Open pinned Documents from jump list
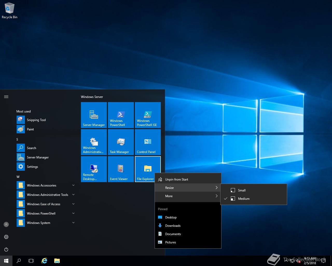 188,234
